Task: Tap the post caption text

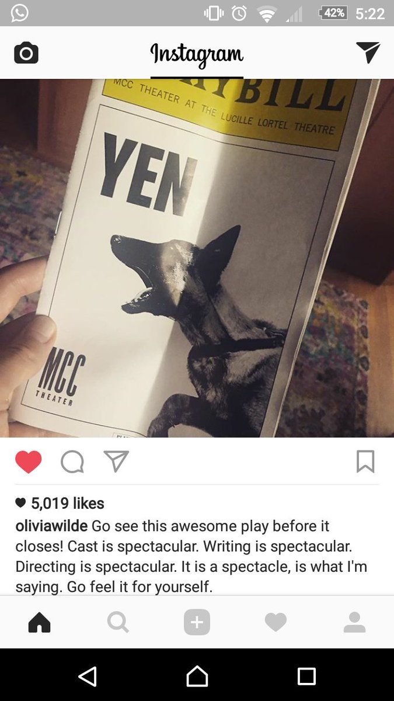Action: pos(191,556)
